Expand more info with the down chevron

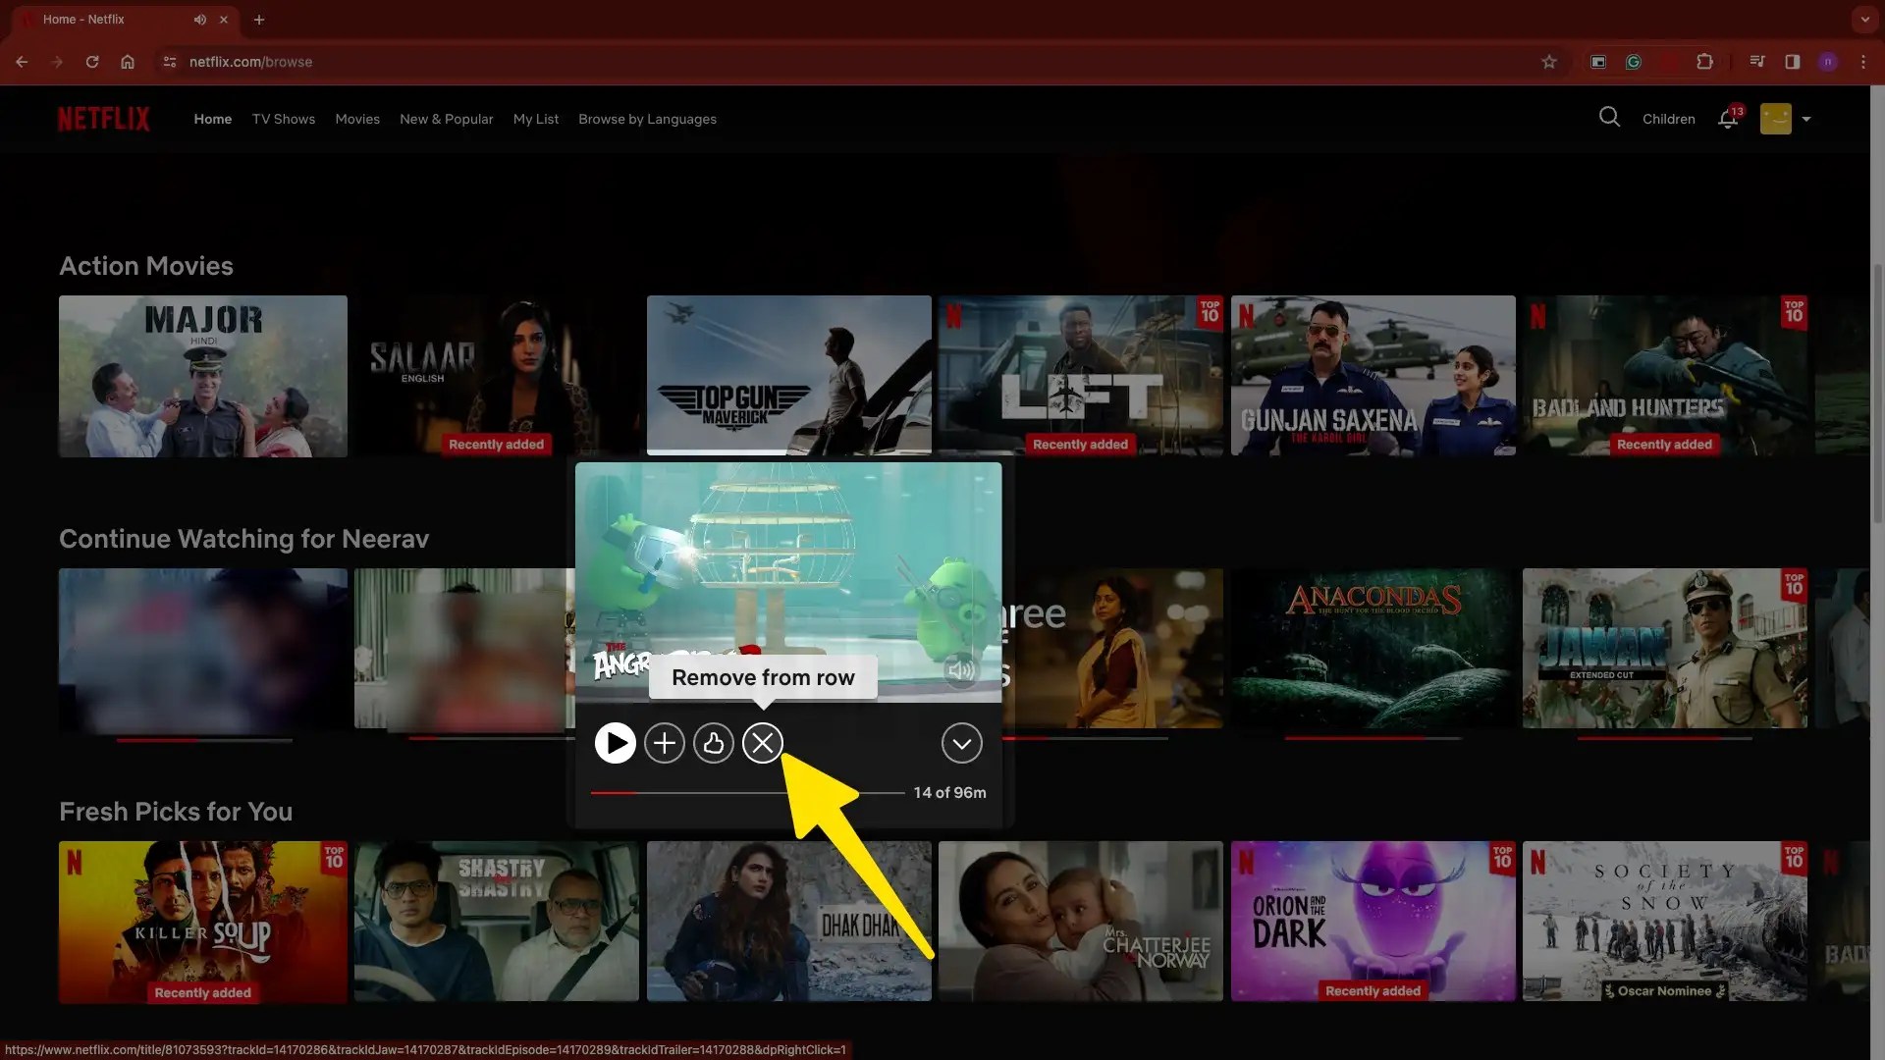point(961,743)
